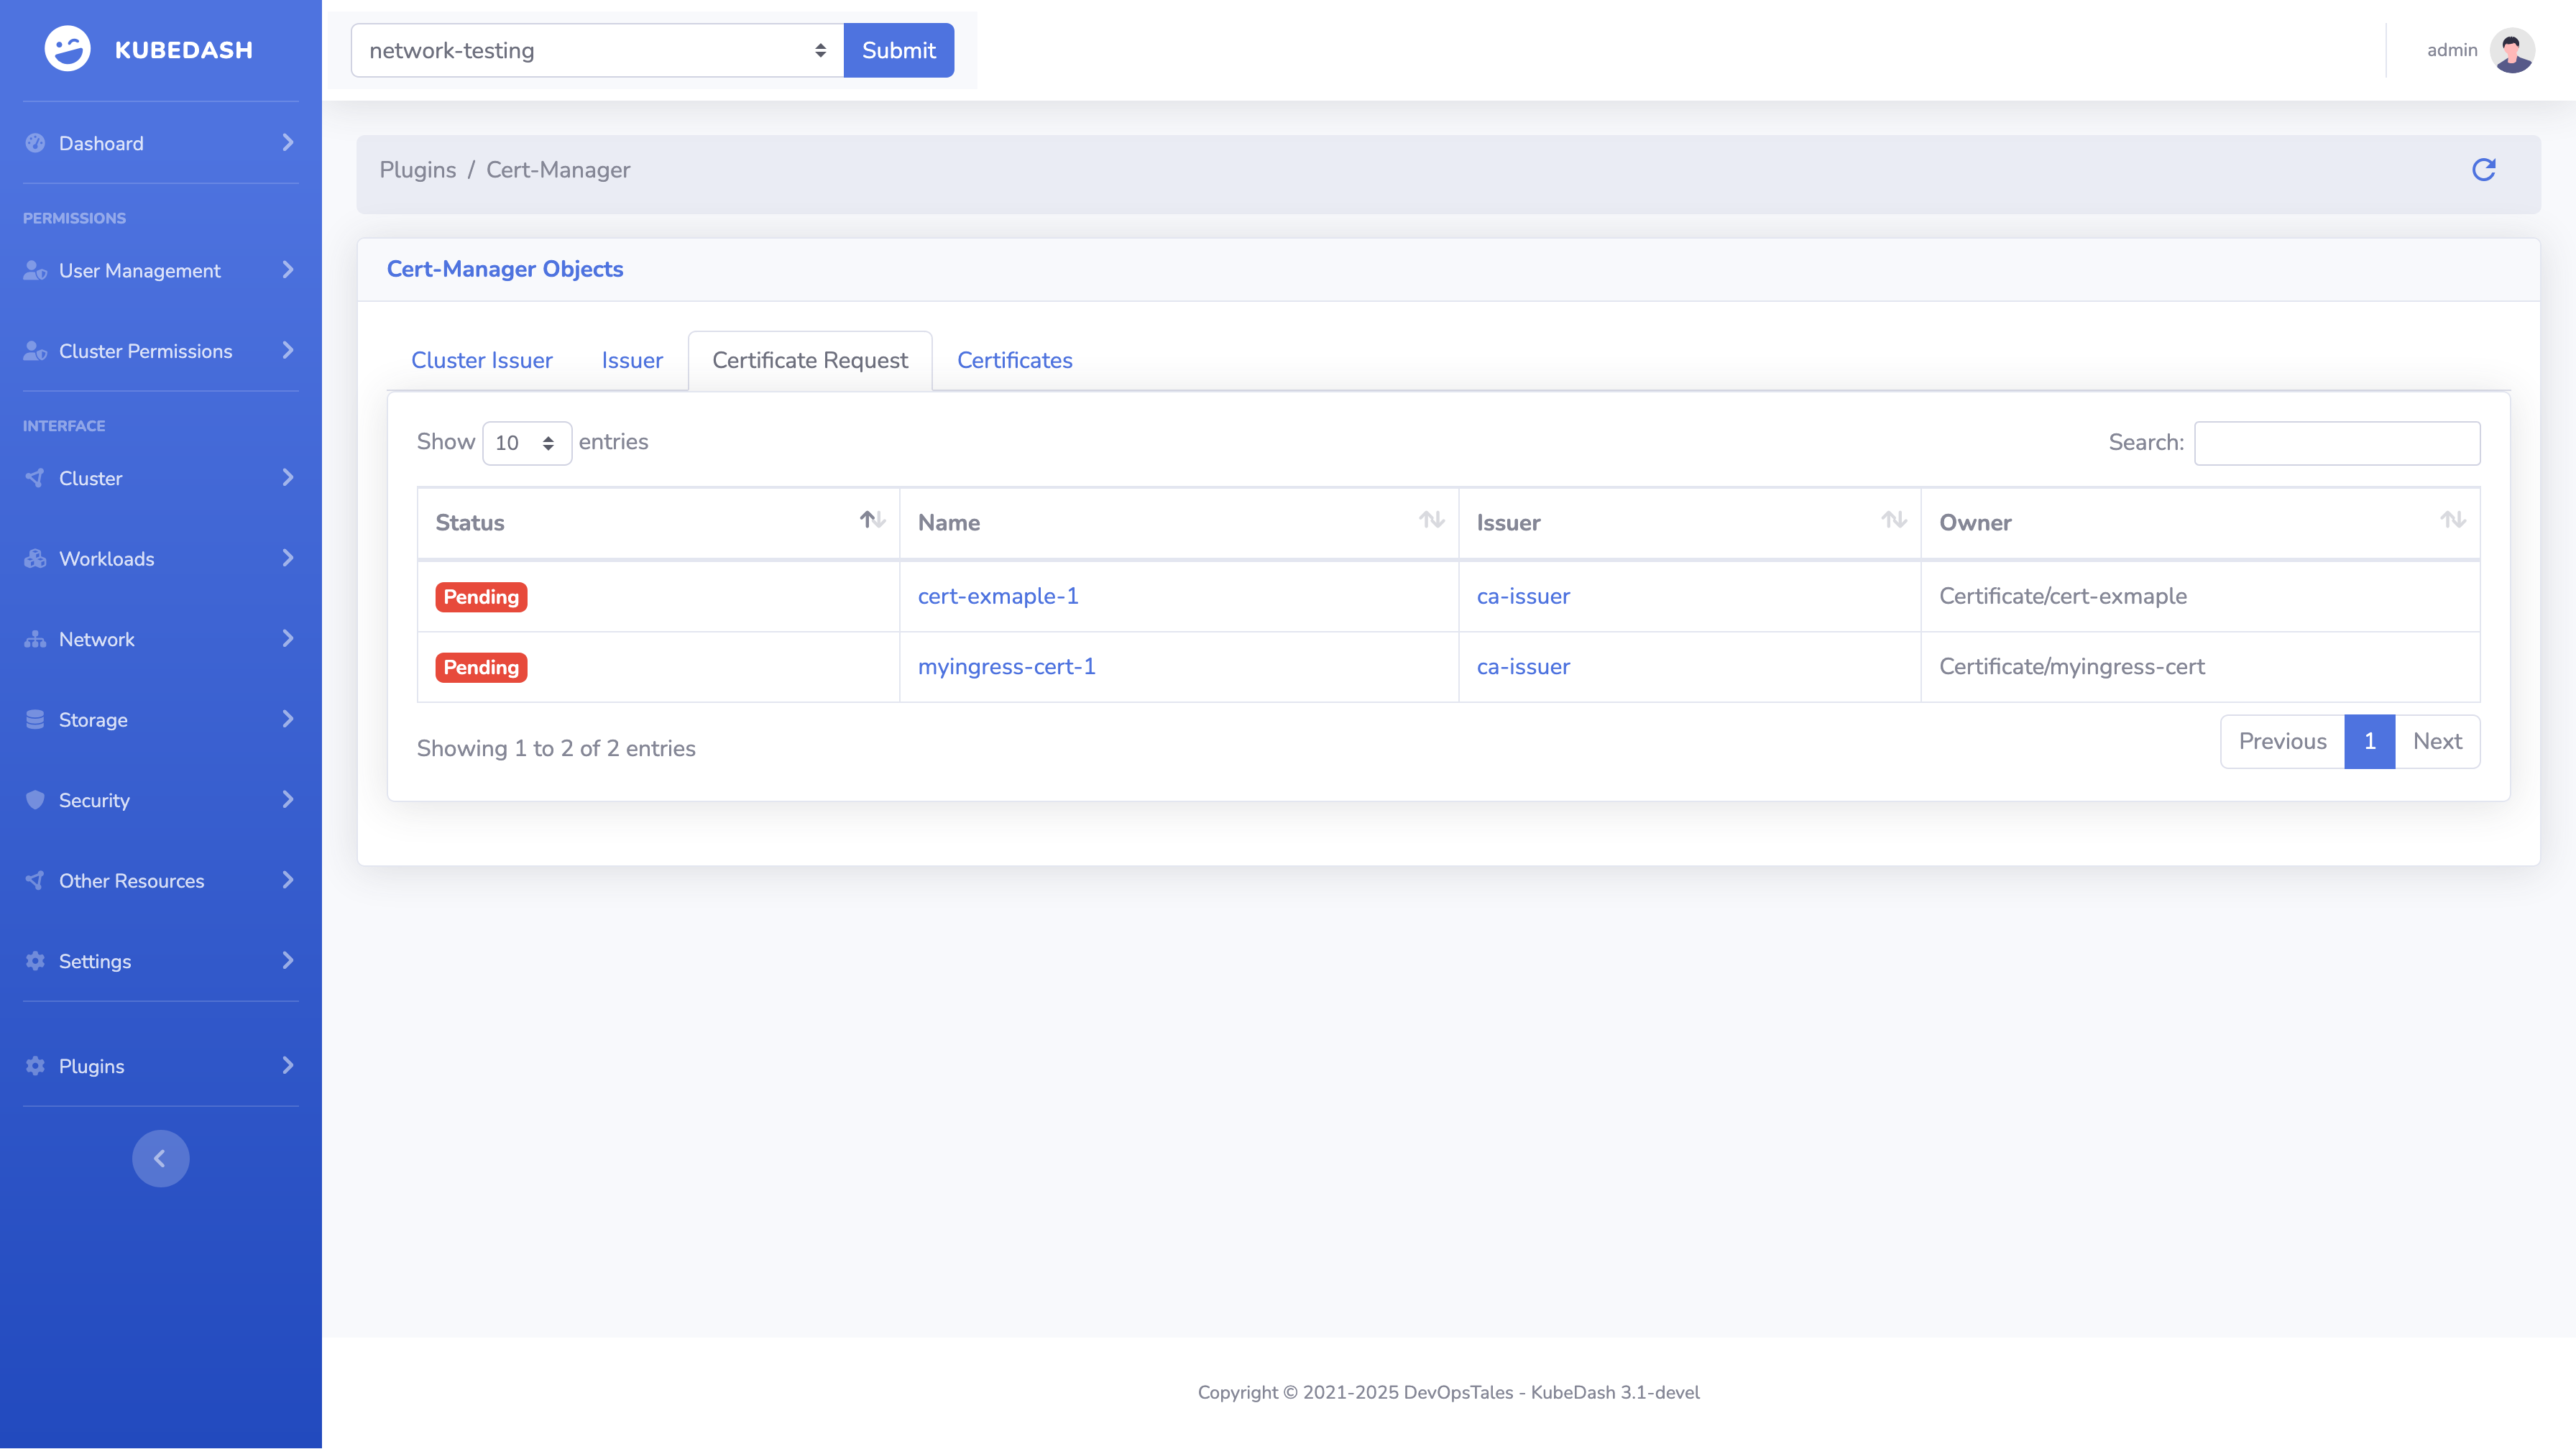The image size is (2576, 1449).
Task: Click the Next pagination button
Action: [2436, 742]
